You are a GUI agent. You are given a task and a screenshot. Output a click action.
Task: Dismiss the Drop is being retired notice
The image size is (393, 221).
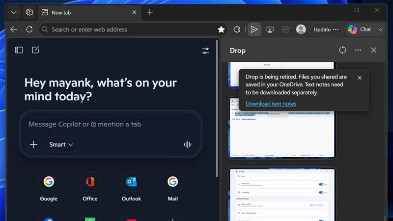tap(360, 78)
